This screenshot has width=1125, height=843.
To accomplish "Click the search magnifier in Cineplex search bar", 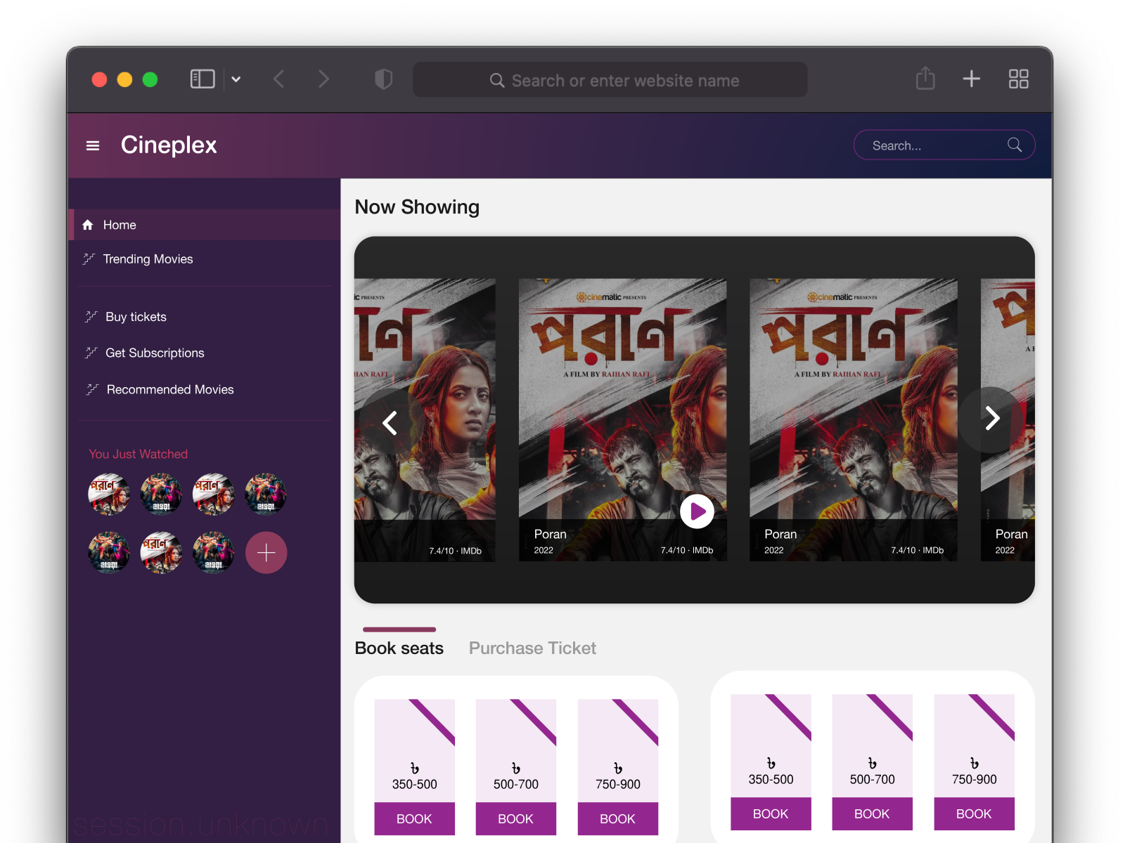I will 1015,145.
